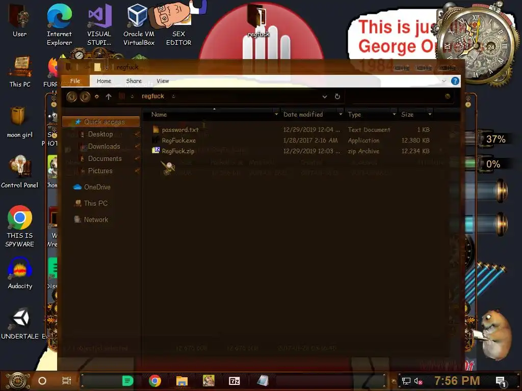
Task: Click the Back navigation button in Explorer
Action: (x=71, y=97)
